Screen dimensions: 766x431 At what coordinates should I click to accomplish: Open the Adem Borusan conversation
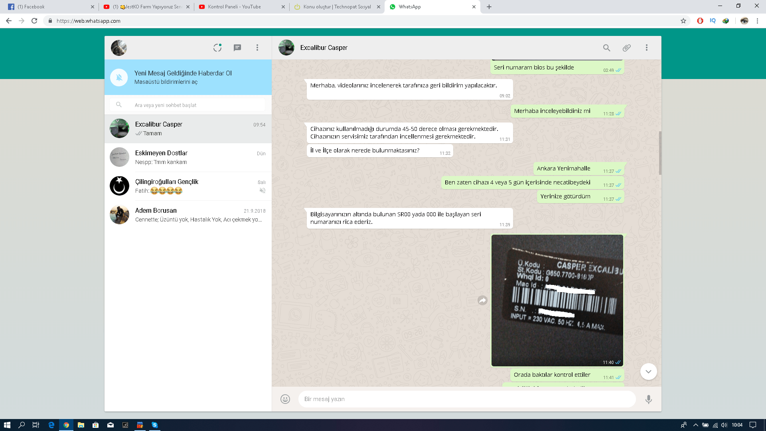coord(188,215)
